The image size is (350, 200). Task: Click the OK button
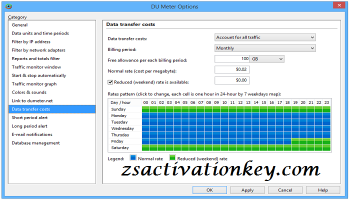pyautogui.click(x=209, y=190)
